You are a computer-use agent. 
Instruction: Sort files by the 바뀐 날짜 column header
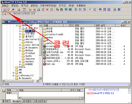click(x=105, y=25)
